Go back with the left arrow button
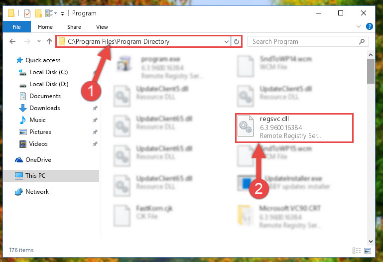383x262 pixels. (x=12, y=41)
